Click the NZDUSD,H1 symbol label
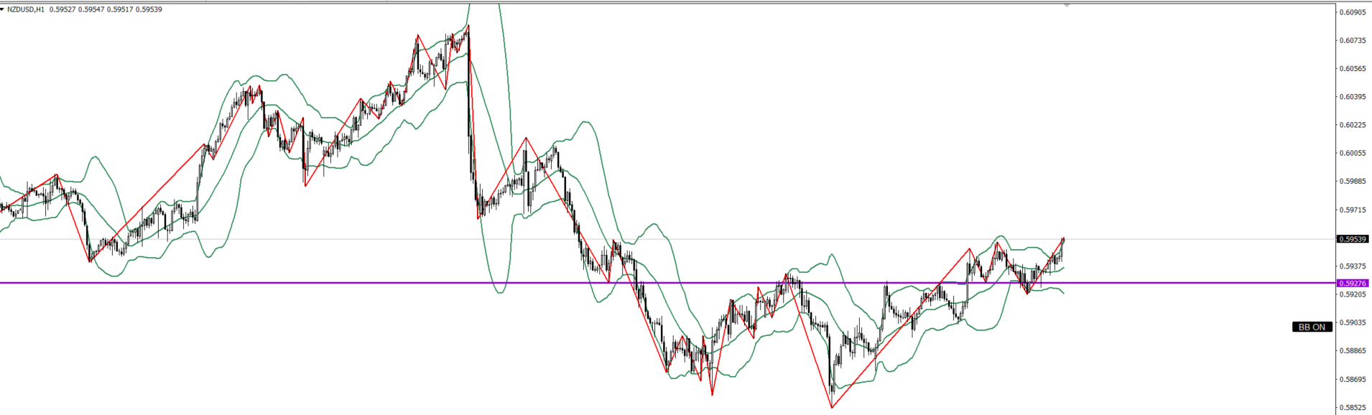Image resolution: width=1372 pixels, height=415 pixels. (26, 9)
